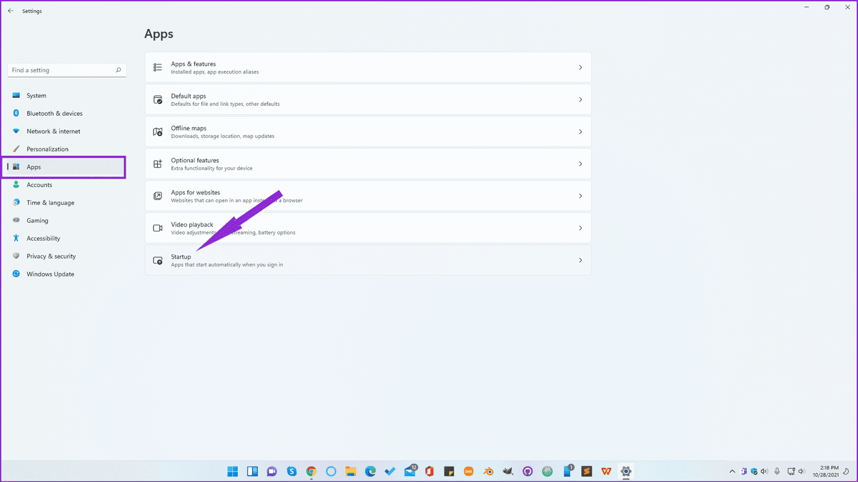This screenshot has width=858, height=482.
Task: Click the microphone icon in system tray
Action: (x=777, y=472)
